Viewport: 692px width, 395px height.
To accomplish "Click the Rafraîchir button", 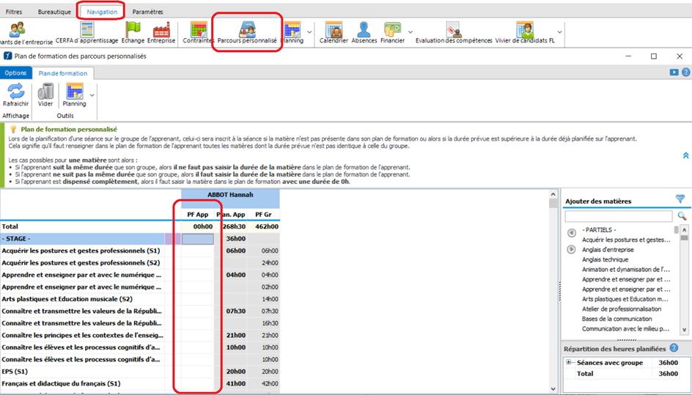I will [x=15, y=93].
